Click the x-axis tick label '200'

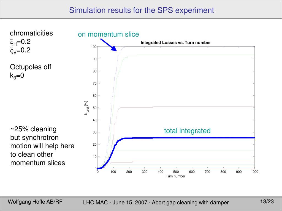tap(129, 172)
